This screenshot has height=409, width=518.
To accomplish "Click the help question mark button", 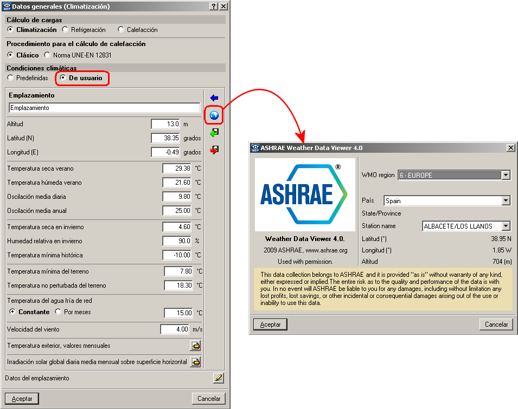I will [x=214, y=7].
